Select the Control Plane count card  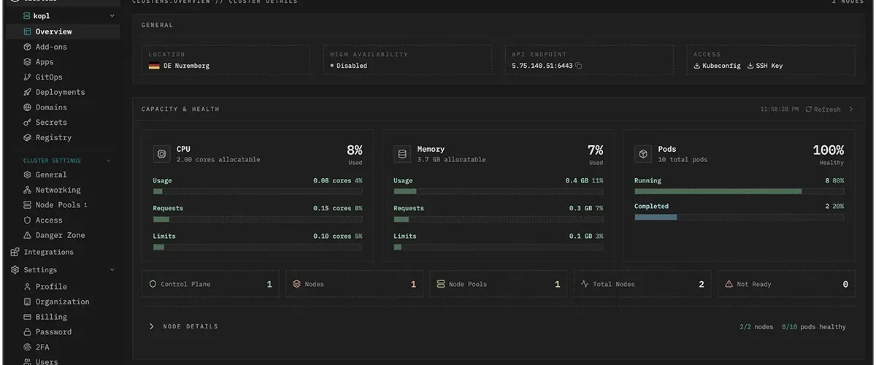point(210,284)
